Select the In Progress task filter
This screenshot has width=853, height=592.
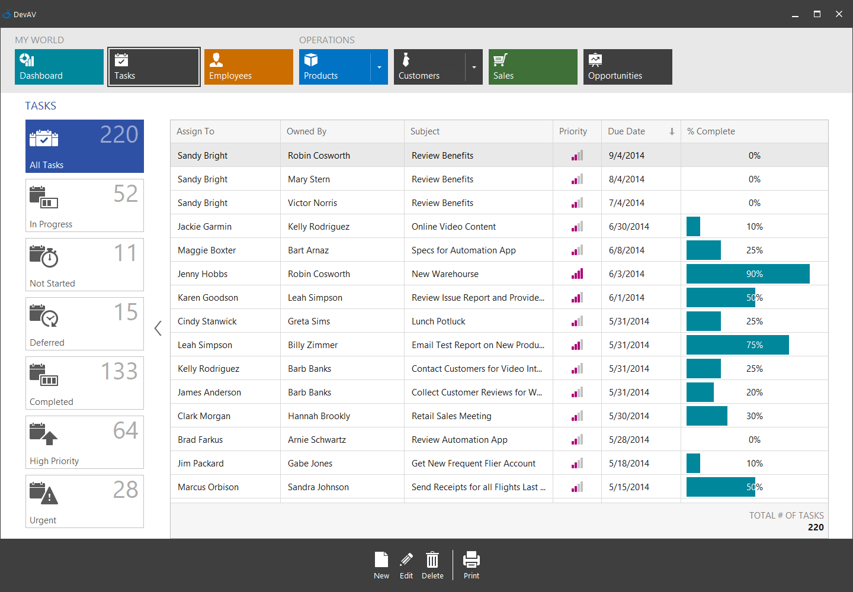tap(84, 205)
